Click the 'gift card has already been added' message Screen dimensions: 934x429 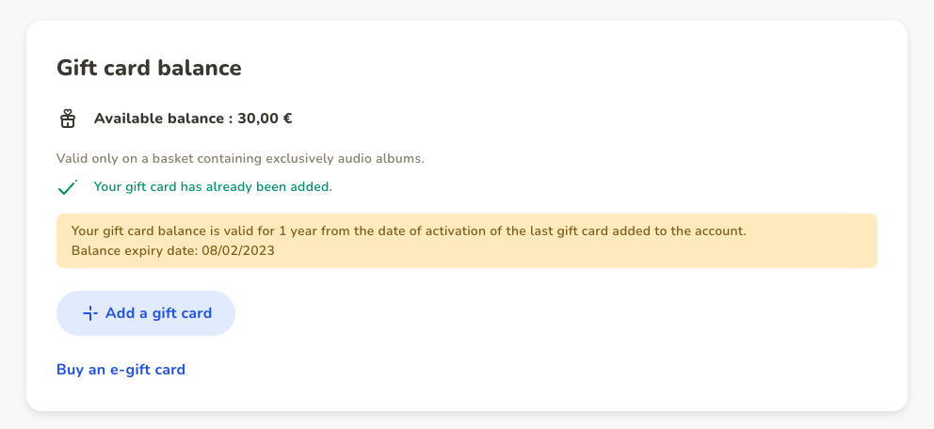click(213, 187)
